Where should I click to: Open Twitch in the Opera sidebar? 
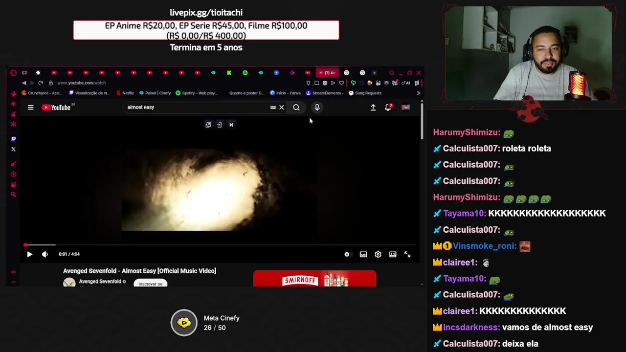(x=13, y=139)
